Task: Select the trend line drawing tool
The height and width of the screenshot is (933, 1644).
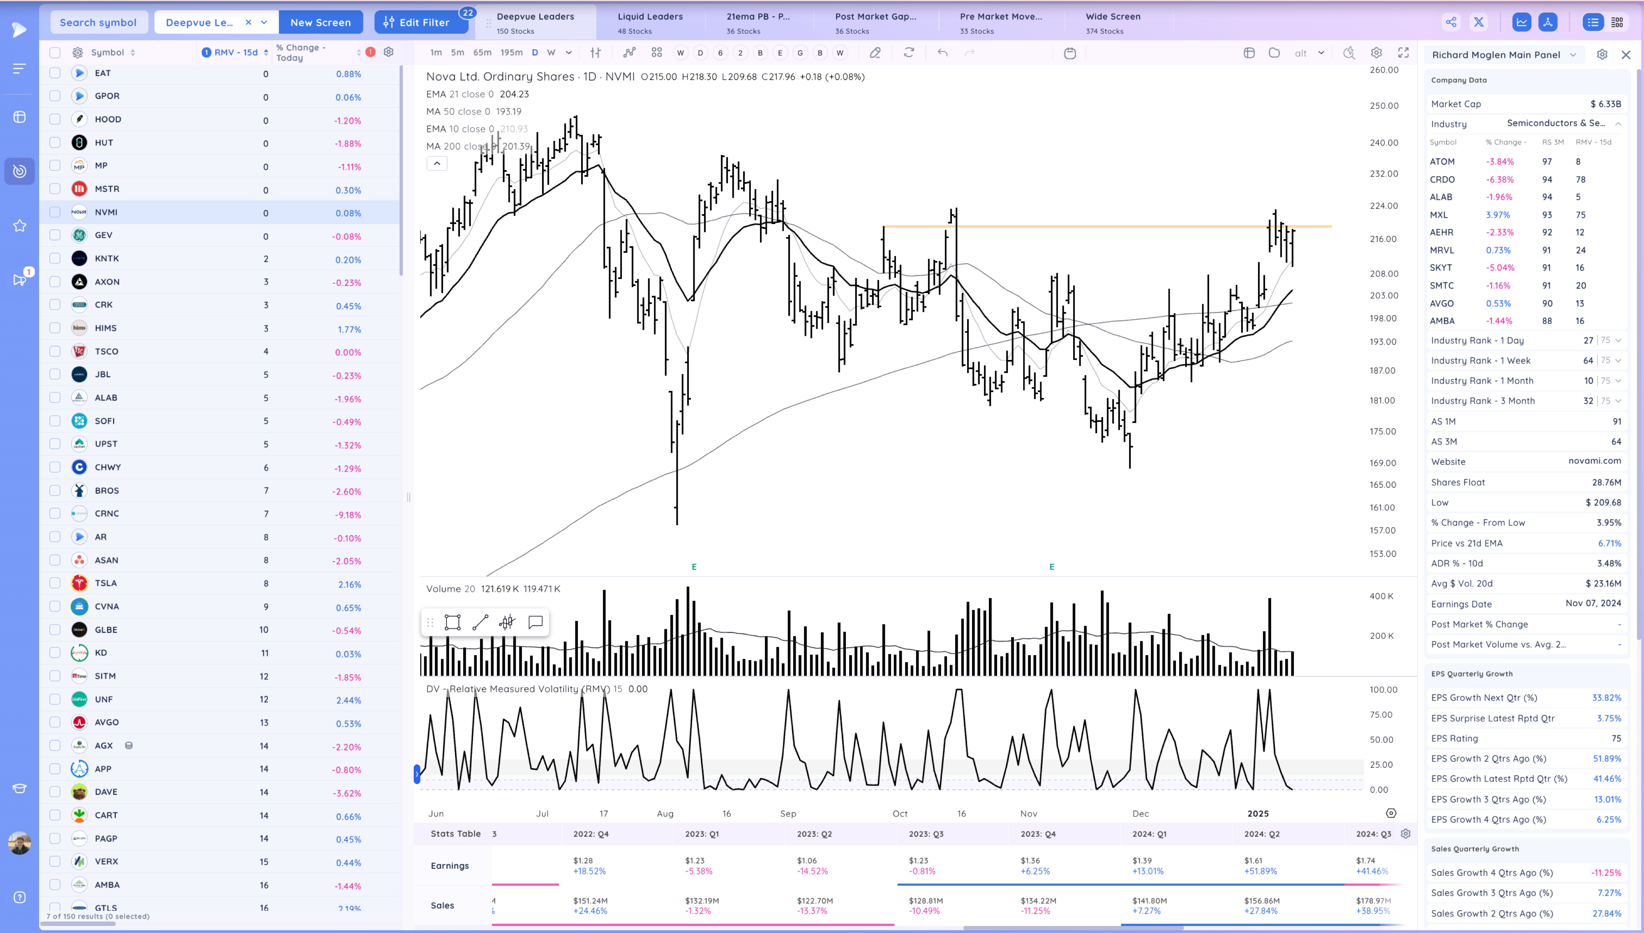Action: tap(480, 622)
